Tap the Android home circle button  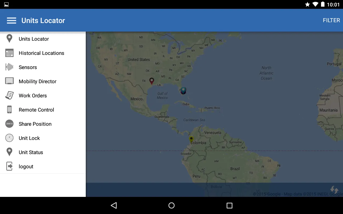click(171, 205)
